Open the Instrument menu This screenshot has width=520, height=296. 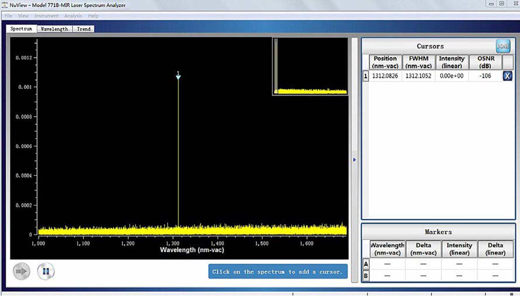[x=46, y=16]
